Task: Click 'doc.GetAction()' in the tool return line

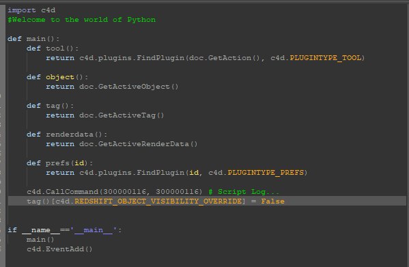Action: pyautogui.click(x=224, y=58)
